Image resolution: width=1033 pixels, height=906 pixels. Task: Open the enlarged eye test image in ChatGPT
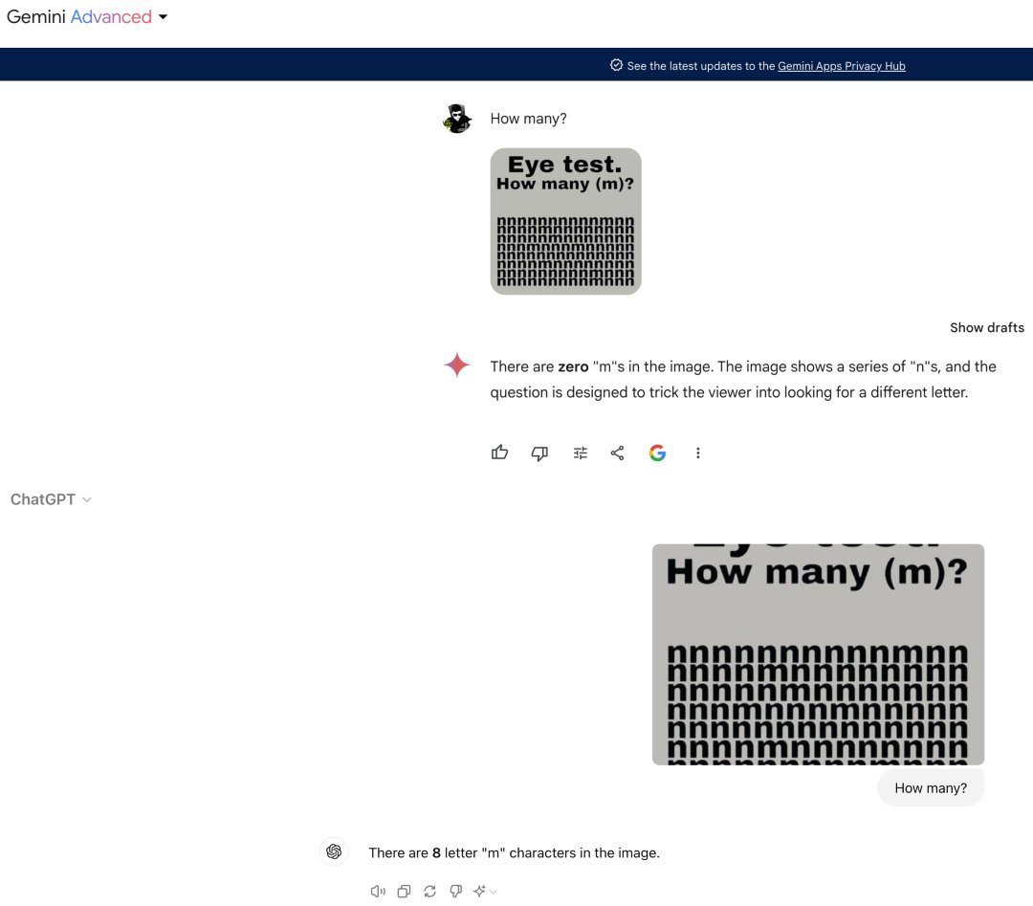(x=818, y=654)
